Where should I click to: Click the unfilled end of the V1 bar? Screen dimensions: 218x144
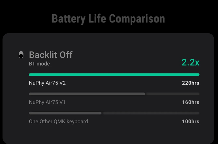tap(172, 94)
